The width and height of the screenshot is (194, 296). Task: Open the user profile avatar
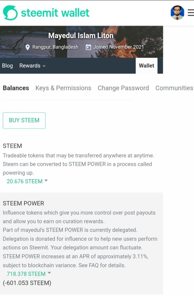tap(177, 13)
